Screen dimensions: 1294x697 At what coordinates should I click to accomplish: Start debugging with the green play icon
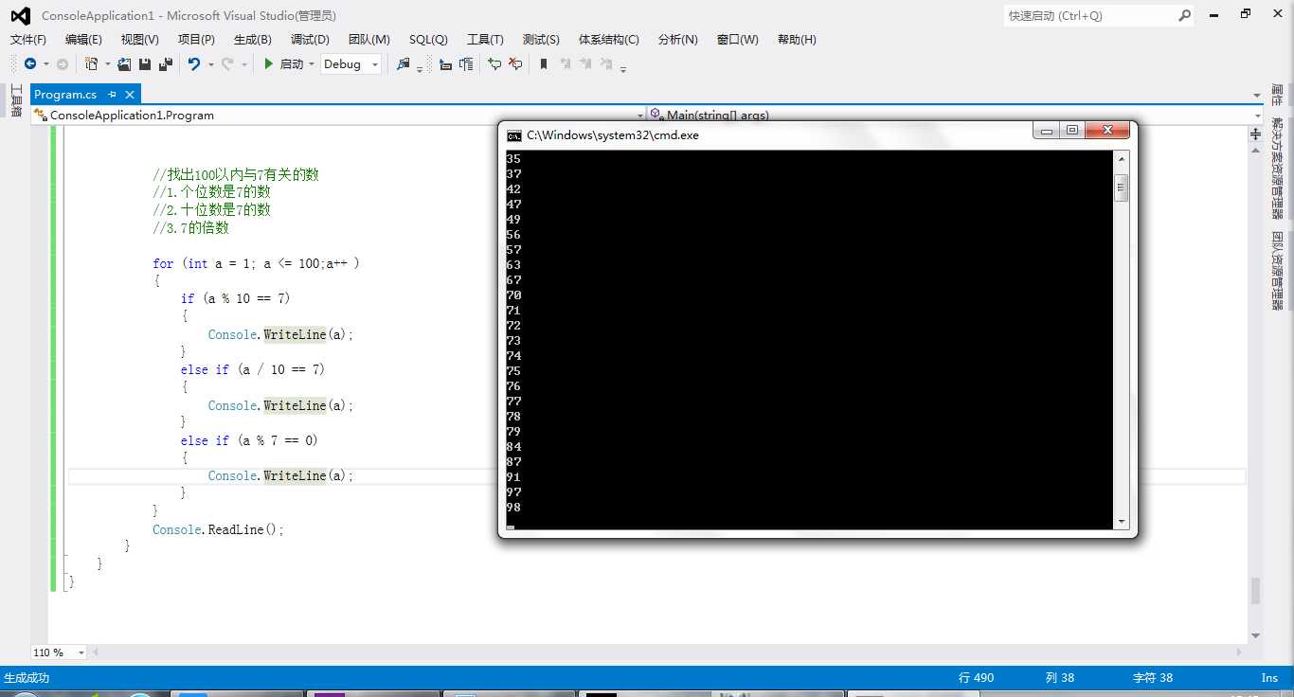269,63
